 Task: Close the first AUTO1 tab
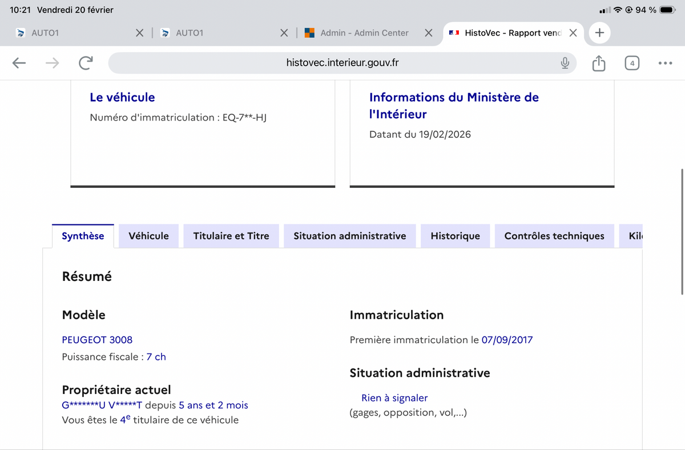pyautogui.click(x=139, y=33)
